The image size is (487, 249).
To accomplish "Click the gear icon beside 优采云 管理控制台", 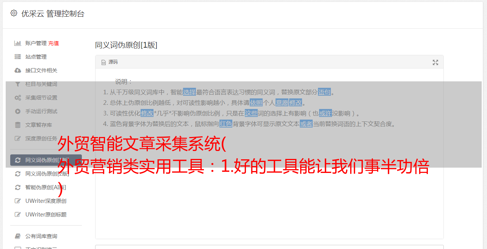I will pos(14,13).
